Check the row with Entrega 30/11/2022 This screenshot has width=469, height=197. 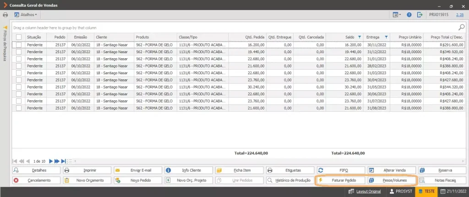pos(19,44)
